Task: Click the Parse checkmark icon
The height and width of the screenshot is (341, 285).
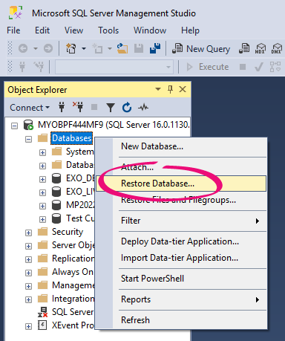Action: point(259,67)
